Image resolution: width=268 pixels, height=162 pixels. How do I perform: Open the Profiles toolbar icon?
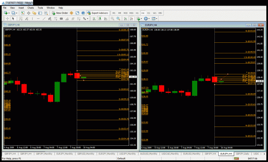[x=13, y=13]
